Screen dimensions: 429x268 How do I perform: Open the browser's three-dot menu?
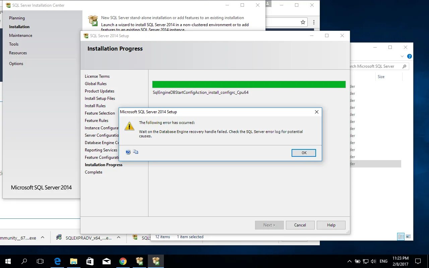tap(314, 22)
